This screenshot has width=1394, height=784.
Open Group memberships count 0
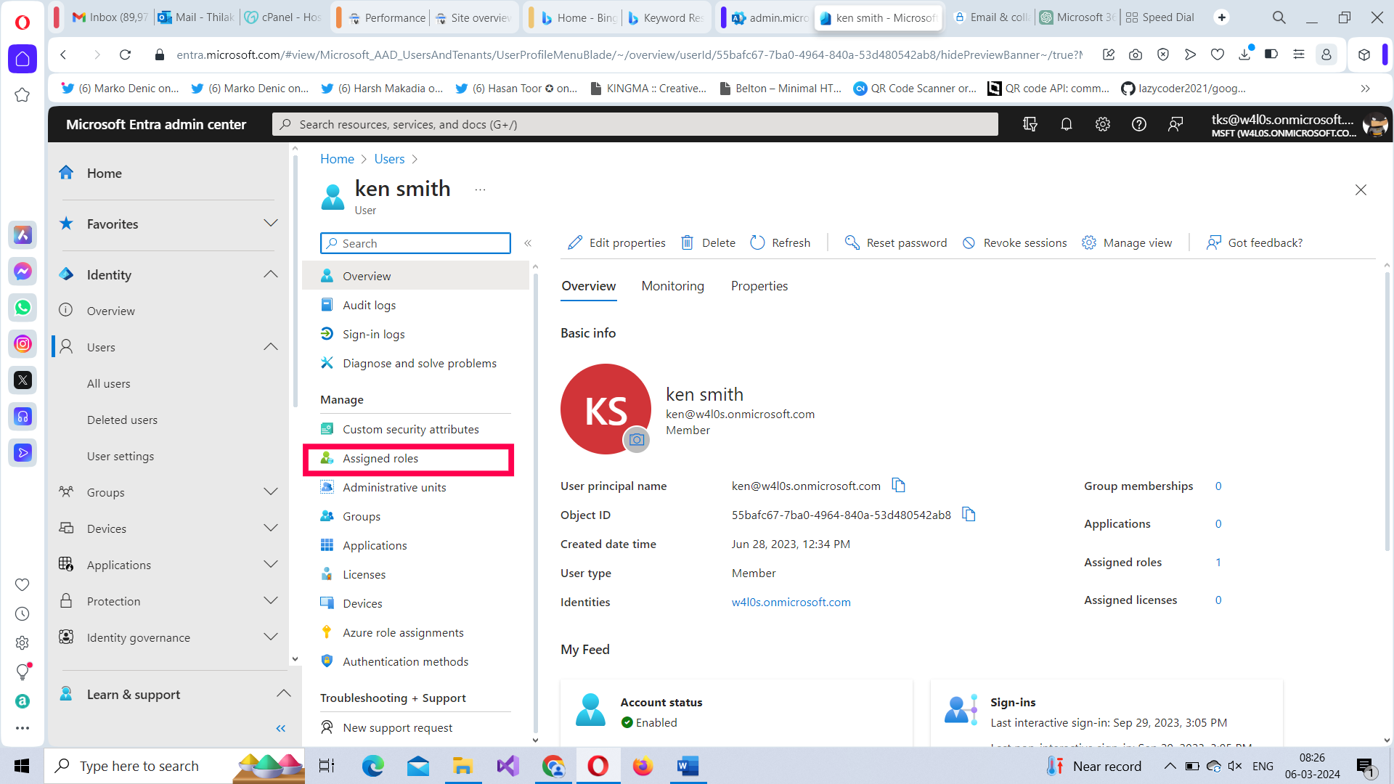point(1218,486)
